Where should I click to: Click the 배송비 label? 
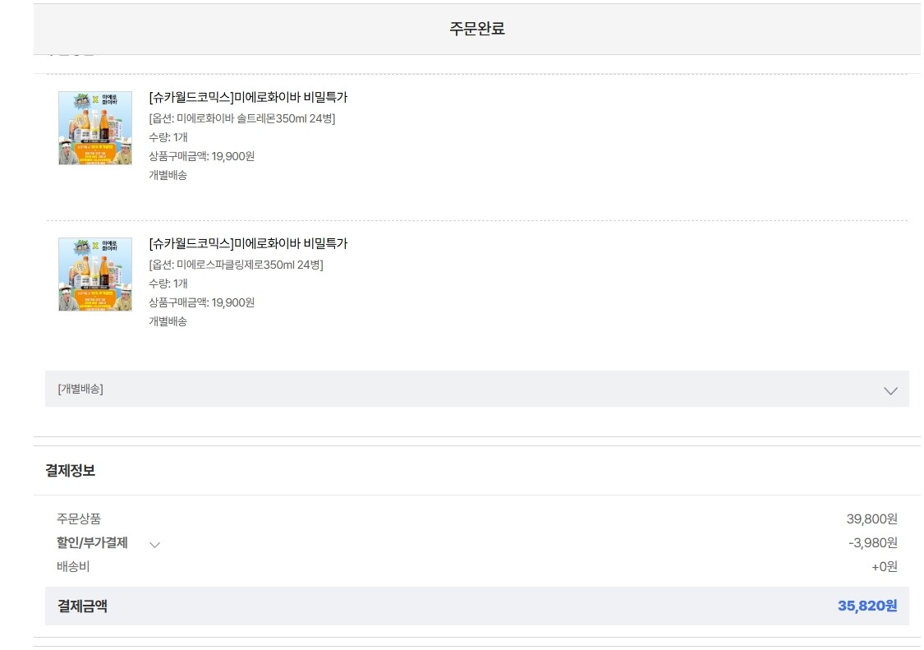[73, 567]
